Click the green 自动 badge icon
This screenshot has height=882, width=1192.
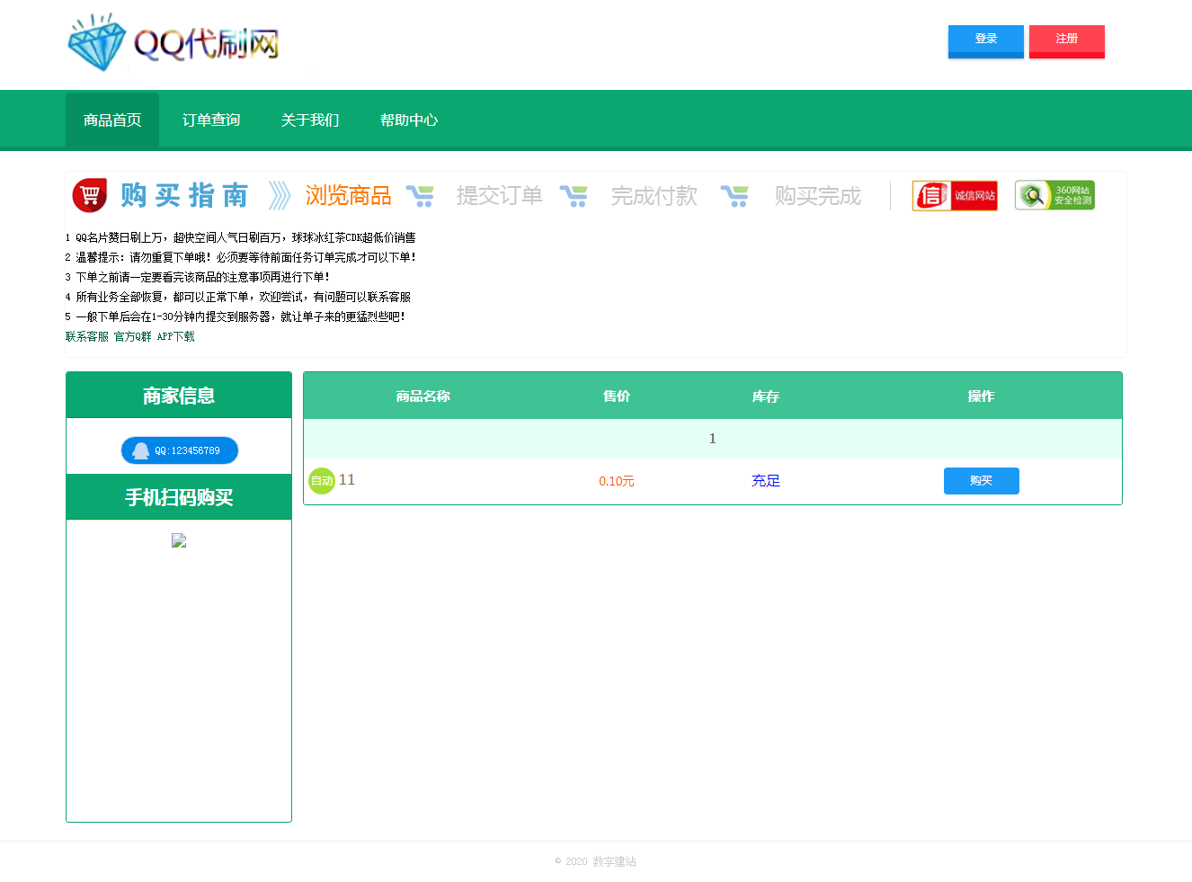[x=322, y=481]
